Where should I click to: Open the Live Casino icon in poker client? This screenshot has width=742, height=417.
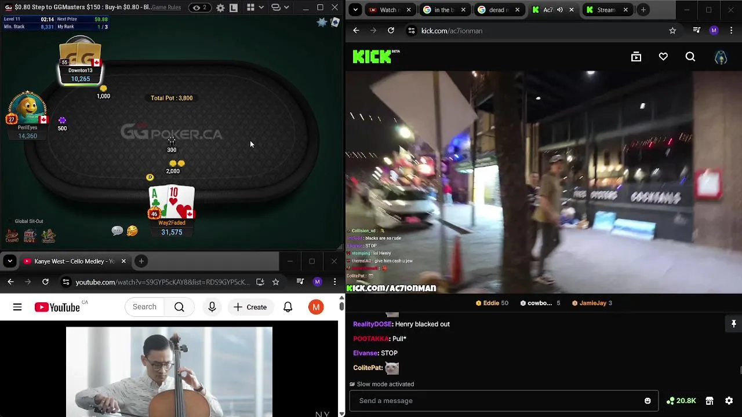(49, 236)
